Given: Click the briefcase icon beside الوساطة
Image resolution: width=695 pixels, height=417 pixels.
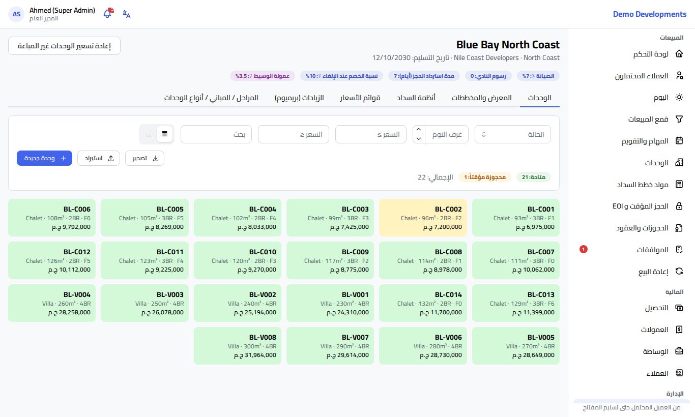Looking at the screenshot, I should pyautogui.click(x=679, y=351).
